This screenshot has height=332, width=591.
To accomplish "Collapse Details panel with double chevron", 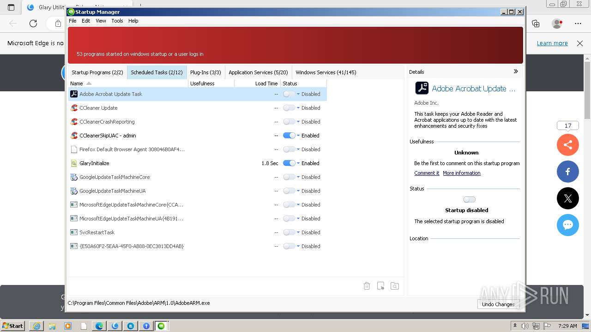I will click(516, 71).
